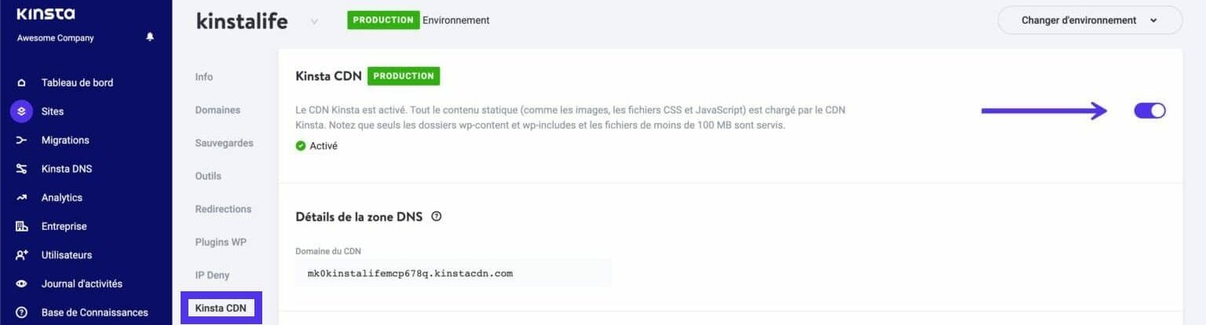Open Analytics via its chart icon
The width and height of the screenshot is (1206, 325).
pyautogui.click(x=21, y=198)
